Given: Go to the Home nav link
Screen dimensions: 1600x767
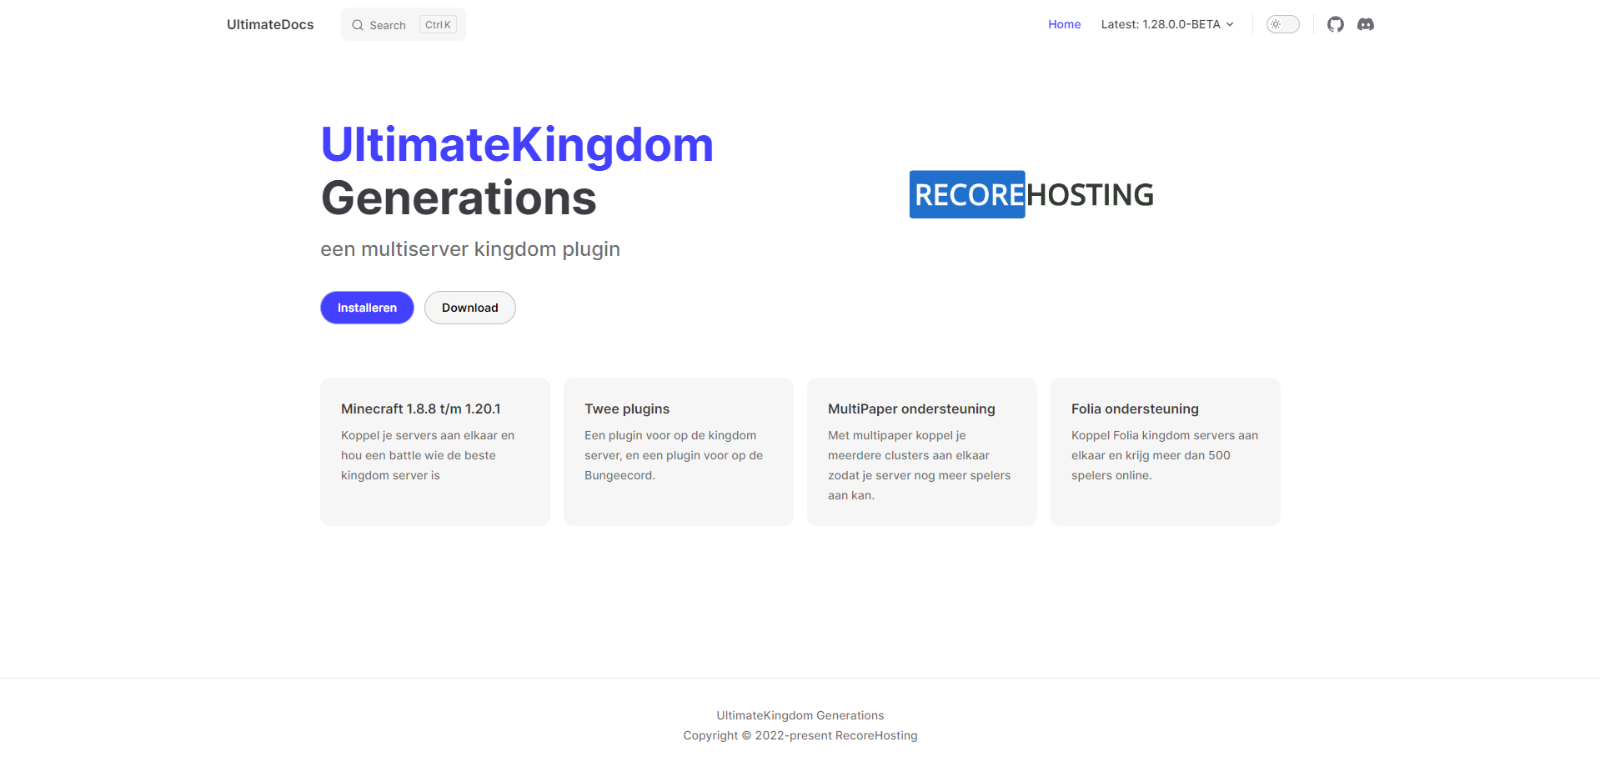Looking at the screenshot, I should [1065, 24].
